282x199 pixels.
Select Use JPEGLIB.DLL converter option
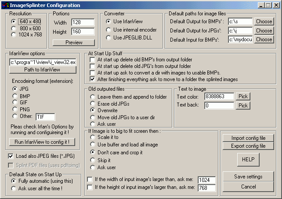[108, 38]
